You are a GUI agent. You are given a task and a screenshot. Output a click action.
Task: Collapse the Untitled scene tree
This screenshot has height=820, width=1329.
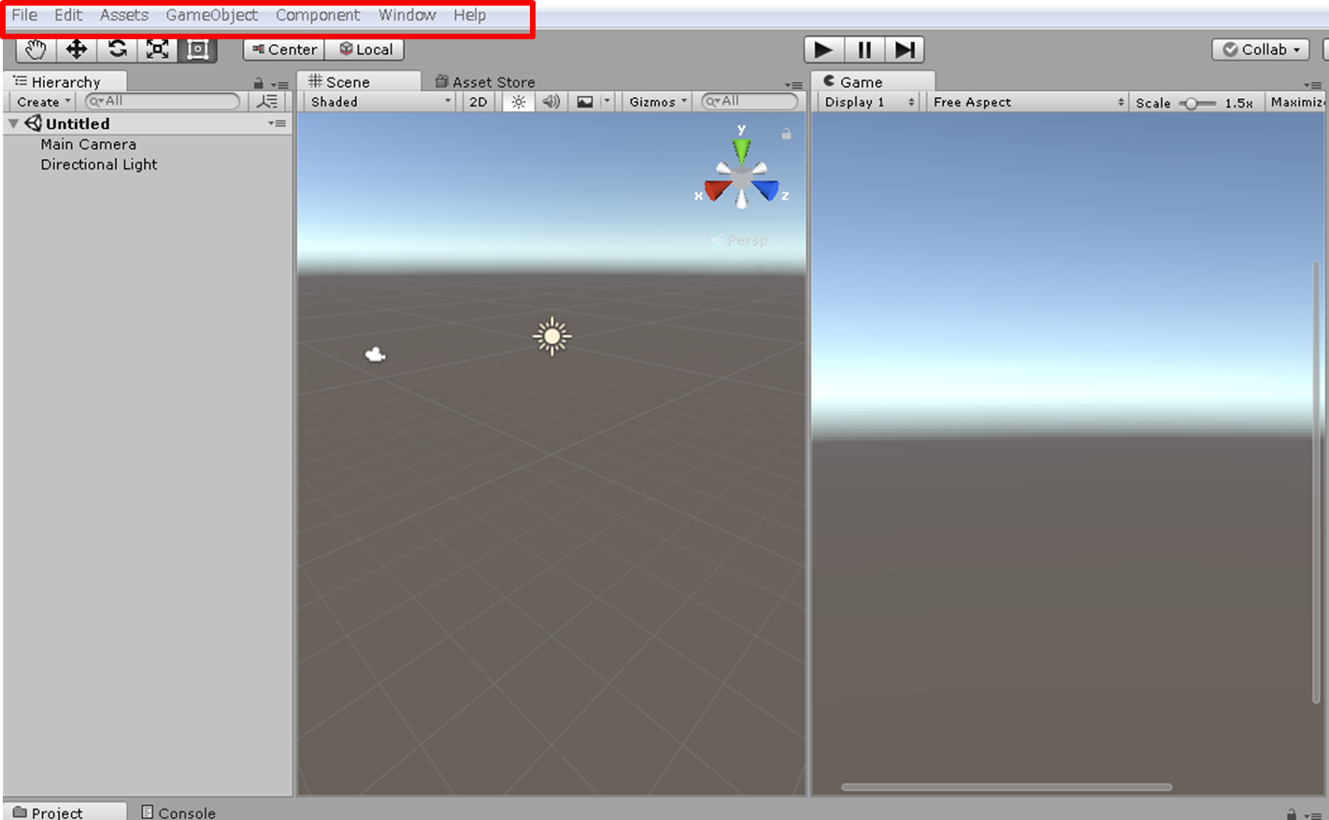click(x=13, y=123)
